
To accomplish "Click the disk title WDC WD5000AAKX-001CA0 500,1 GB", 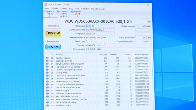I will 98,21.
